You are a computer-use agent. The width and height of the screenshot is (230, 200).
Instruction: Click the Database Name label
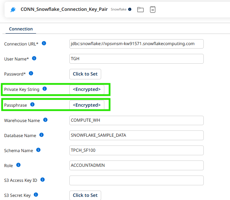(20, 136)
